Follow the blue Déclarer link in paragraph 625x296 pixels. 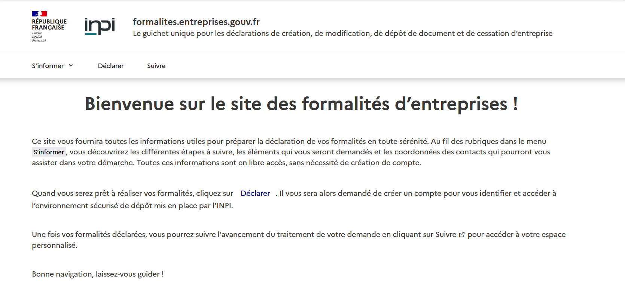[x=255, y=193]
